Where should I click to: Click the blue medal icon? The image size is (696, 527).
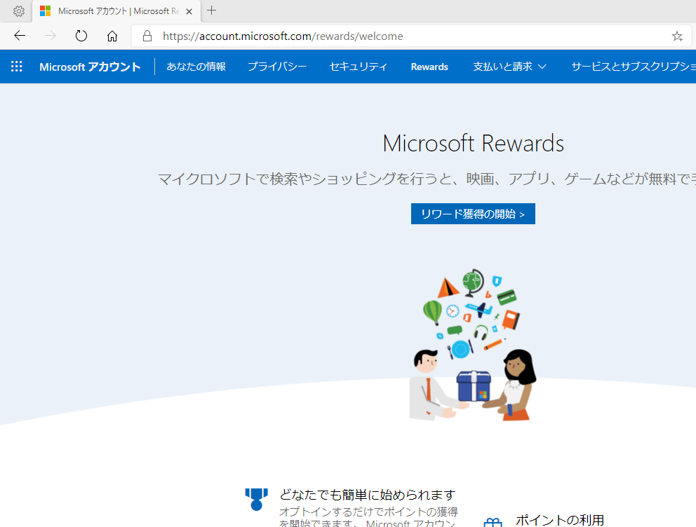[x=257, y=500]
